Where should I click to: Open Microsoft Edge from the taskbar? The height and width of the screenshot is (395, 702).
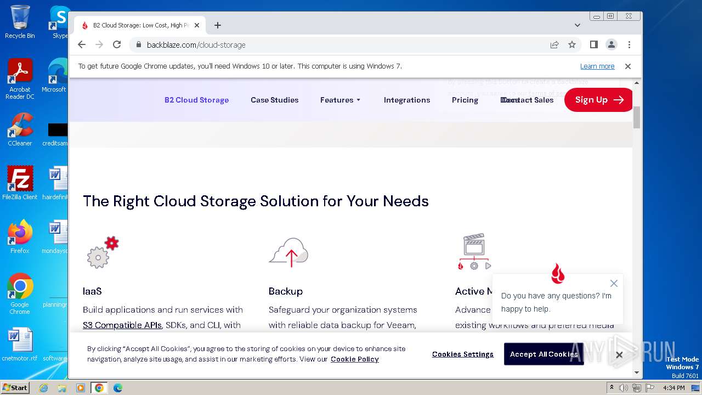(x=117, y=388)
